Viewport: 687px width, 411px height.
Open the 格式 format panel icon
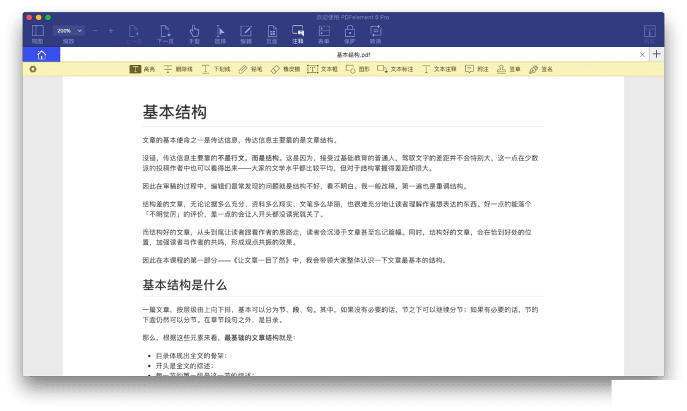(x=650, y=34)
